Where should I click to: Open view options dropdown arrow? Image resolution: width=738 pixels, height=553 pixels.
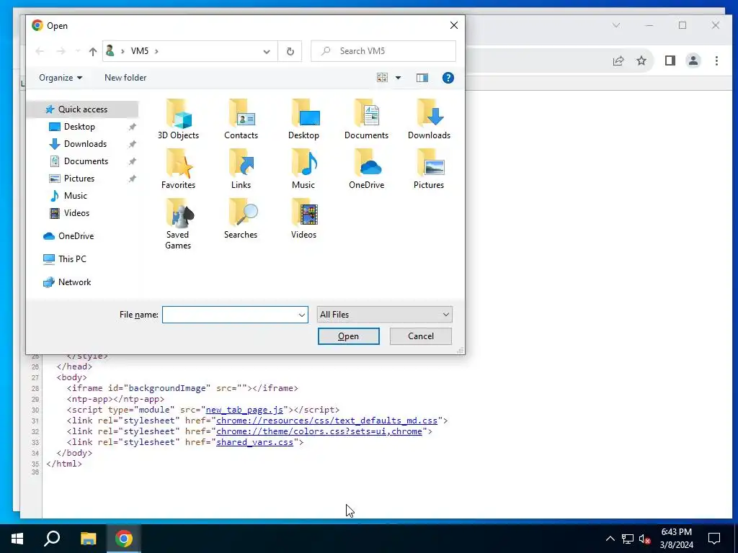[398, 78]
